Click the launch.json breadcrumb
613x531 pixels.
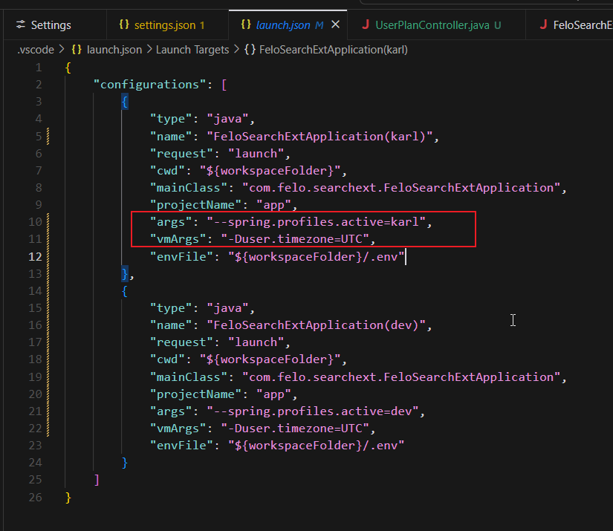(x=114, y=50)
